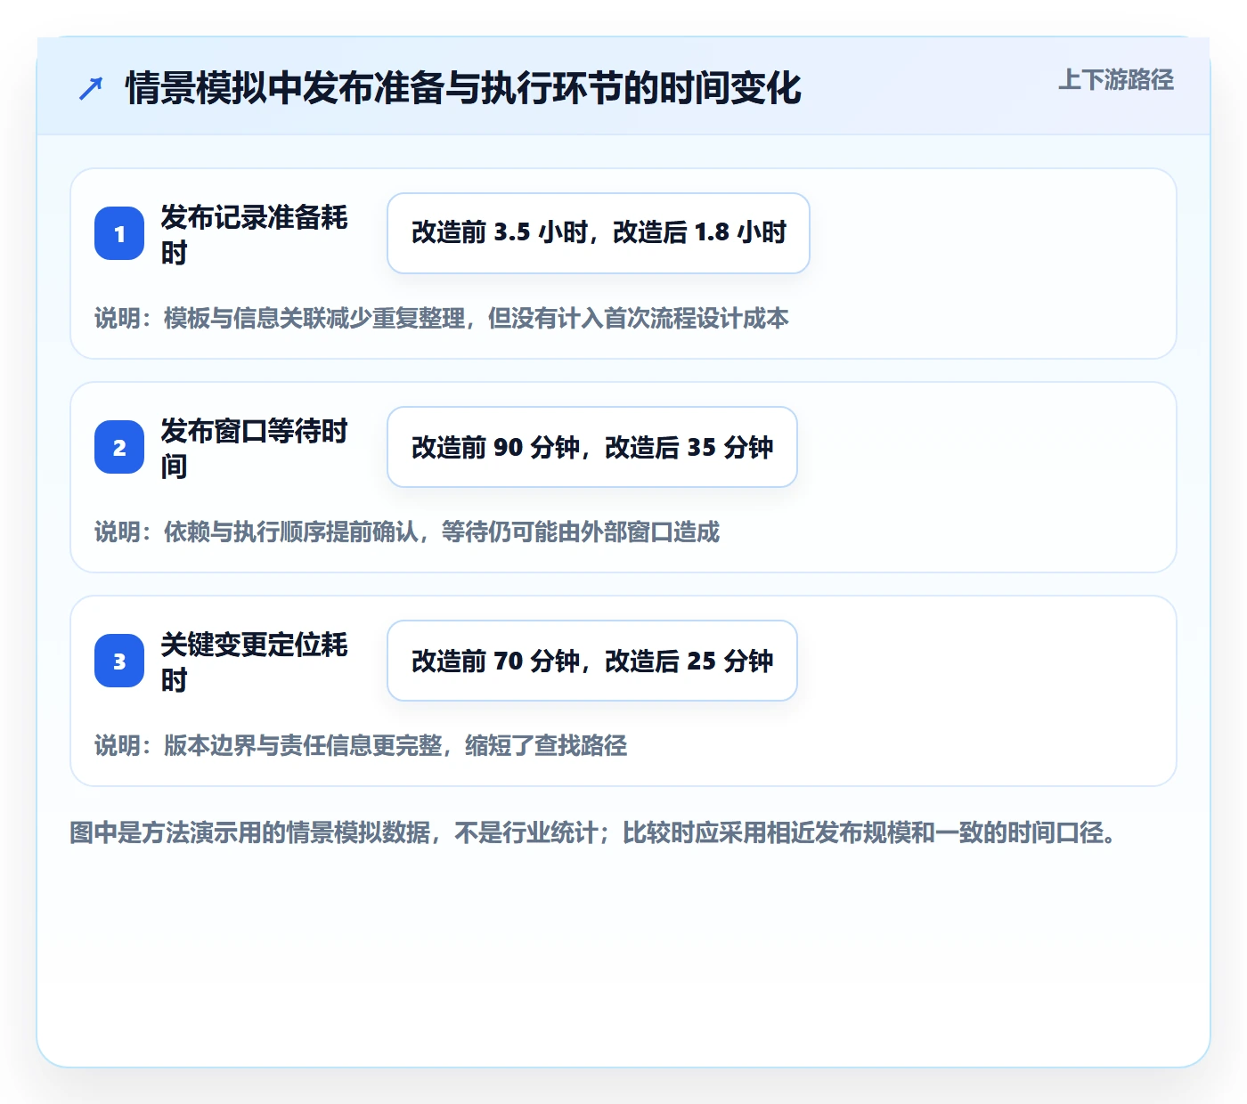Click the arrow icon beside the title
Viewport: 1247px width, 1104px height.
point(91,88)
